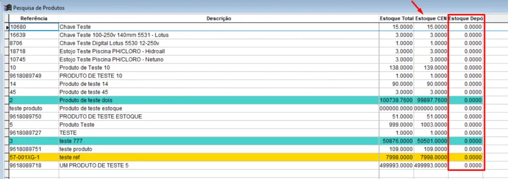508x179 pixels.
Task: Click Estoque CEN 7998.0000 in teste ref row
Action: 434,157
